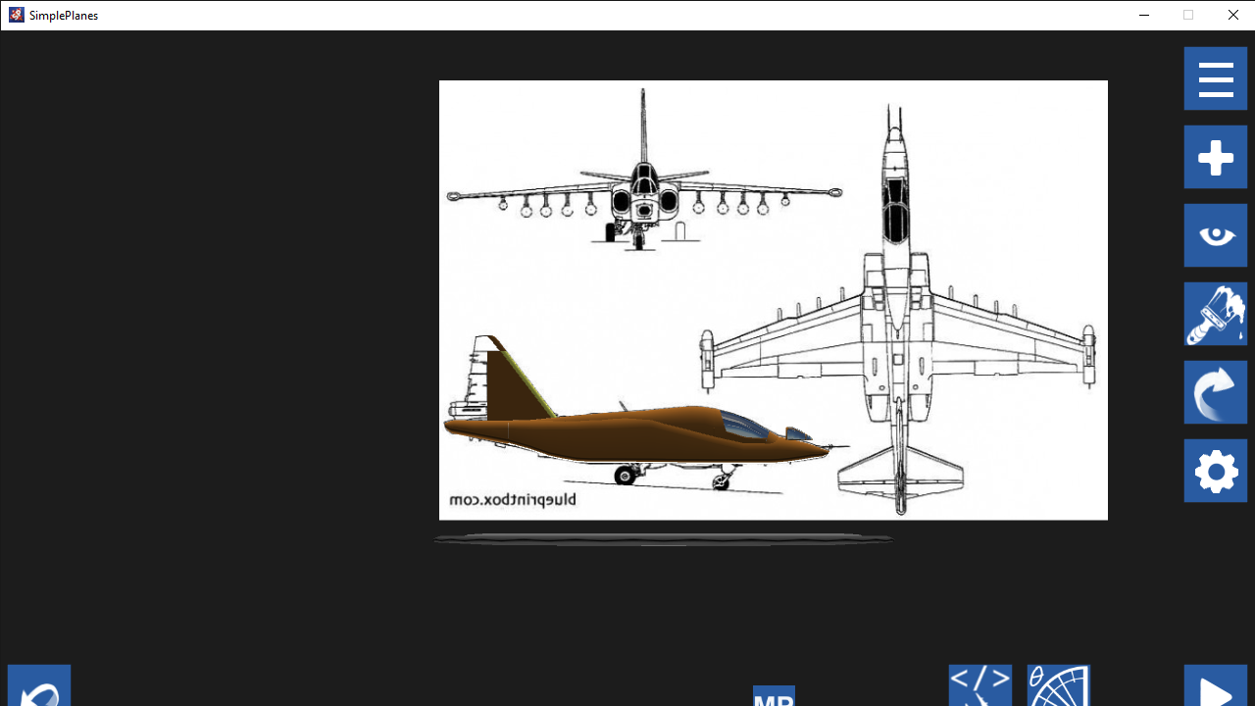Close the SimplePlanes window
The height and width of the screenshot is (706, 1255).
click(1232, 15)
